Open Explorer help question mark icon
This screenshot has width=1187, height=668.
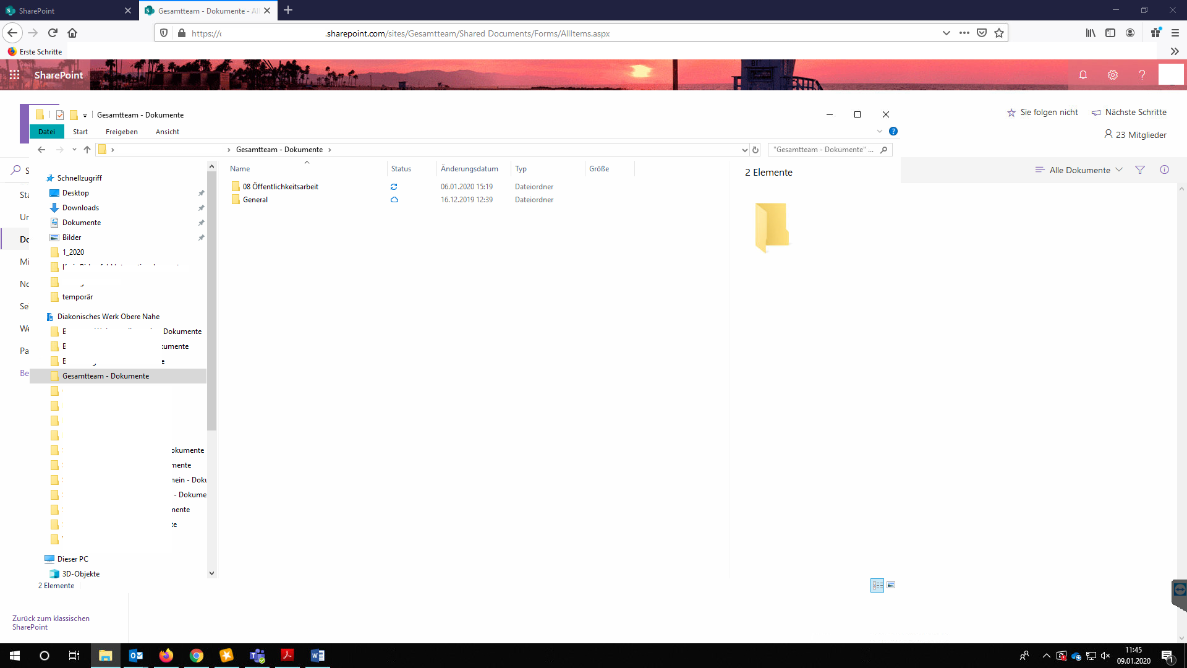click(x=893, y=131)
